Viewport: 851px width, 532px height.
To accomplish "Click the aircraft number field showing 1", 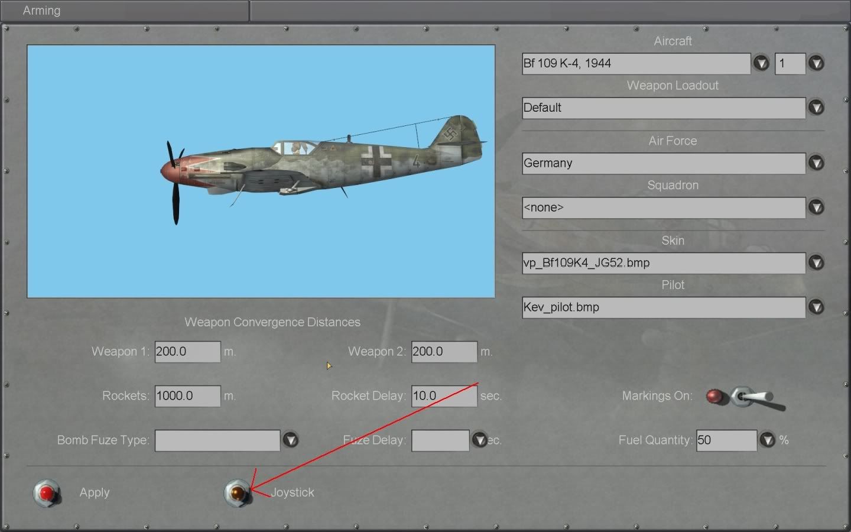I will coord(790,63).
